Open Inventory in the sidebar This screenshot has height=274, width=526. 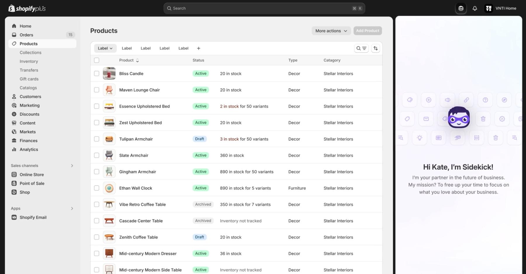pos(29,61)
